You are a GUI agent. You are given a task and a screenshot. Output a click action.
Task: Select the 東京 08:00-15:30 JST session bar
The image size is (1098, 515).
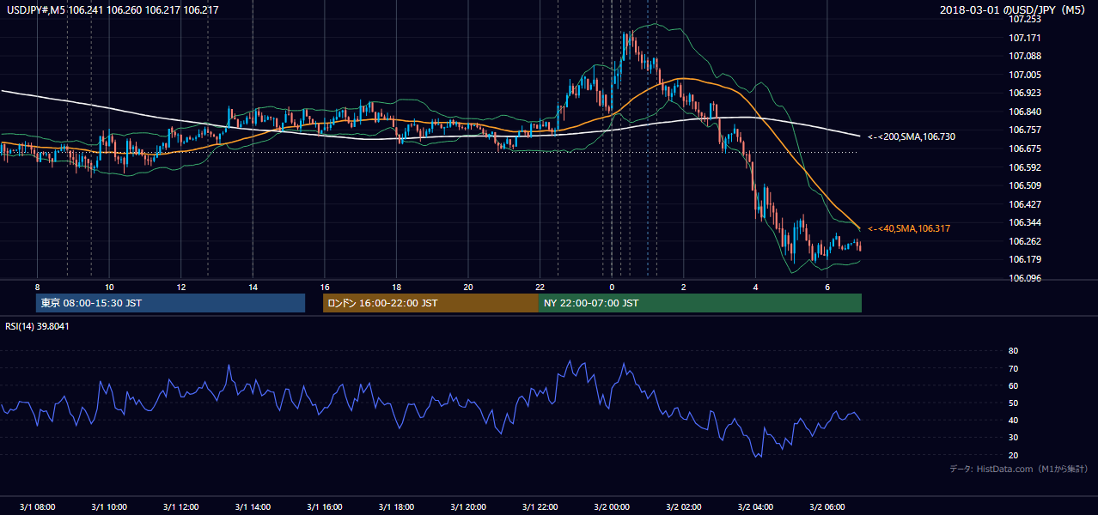point(171,303)
